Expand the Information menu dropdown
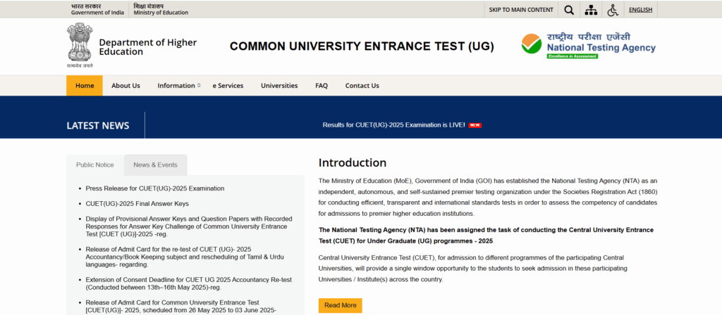Screen dimensions: 722x315 click(x=178, y=86)
